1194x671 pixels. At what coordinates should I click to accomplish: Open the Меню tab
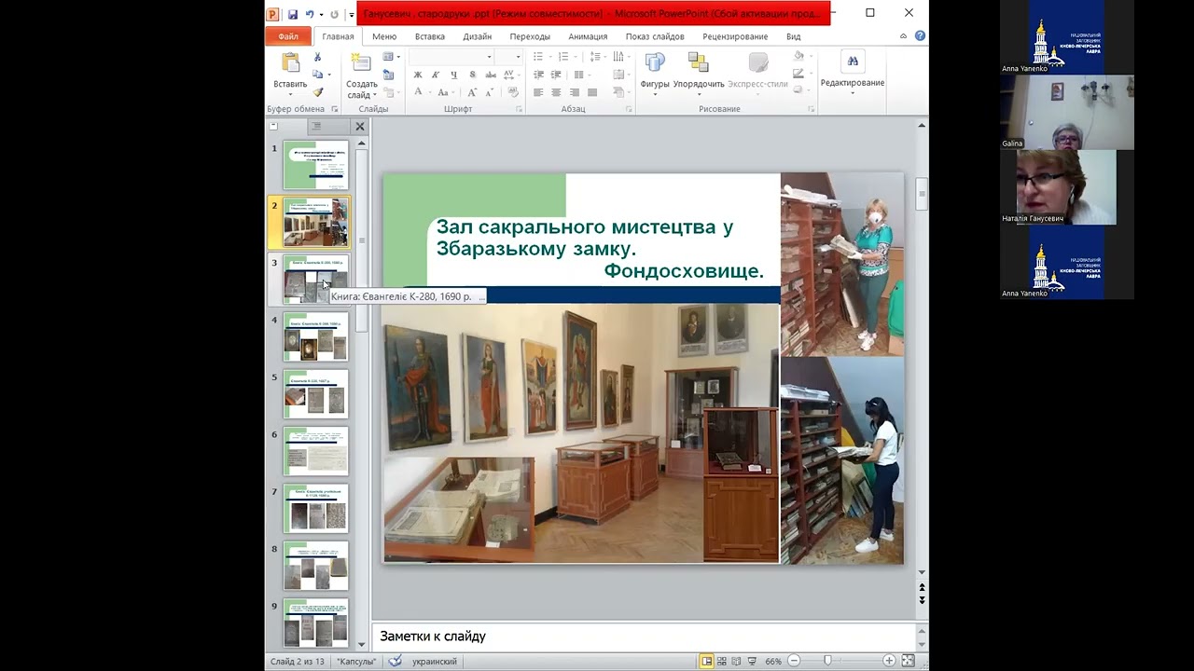pos(384,36)
